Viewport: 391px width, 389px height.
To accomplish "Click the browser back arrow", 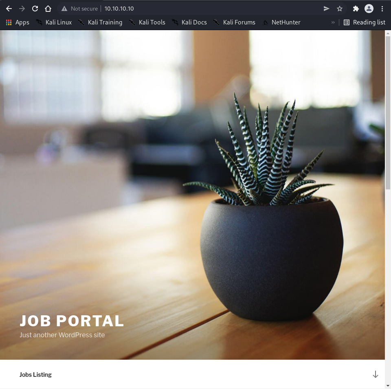I will pyautogui.click(x=9, y=9).
